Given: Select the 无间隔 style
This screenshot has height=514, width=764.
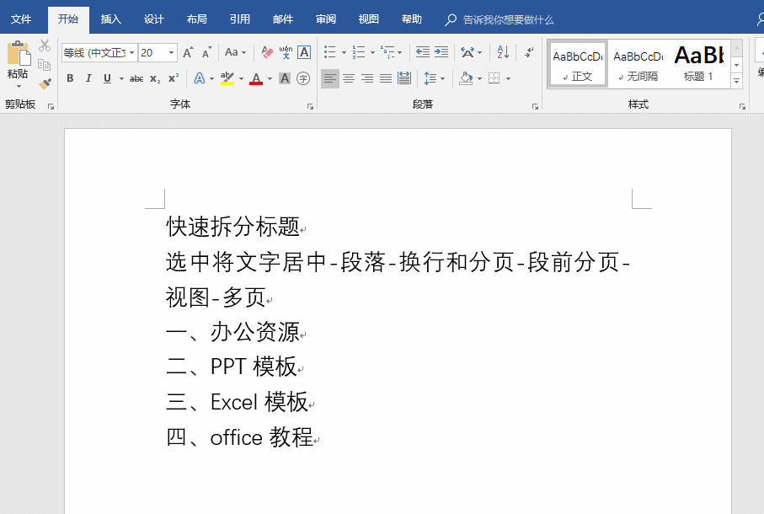Looking at the screenshot, I should [638, 64].
